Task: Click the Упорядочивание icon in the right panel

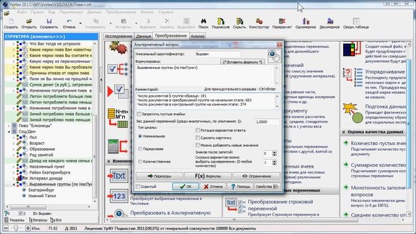Action: pyautogui.click(x=353, y=77)
